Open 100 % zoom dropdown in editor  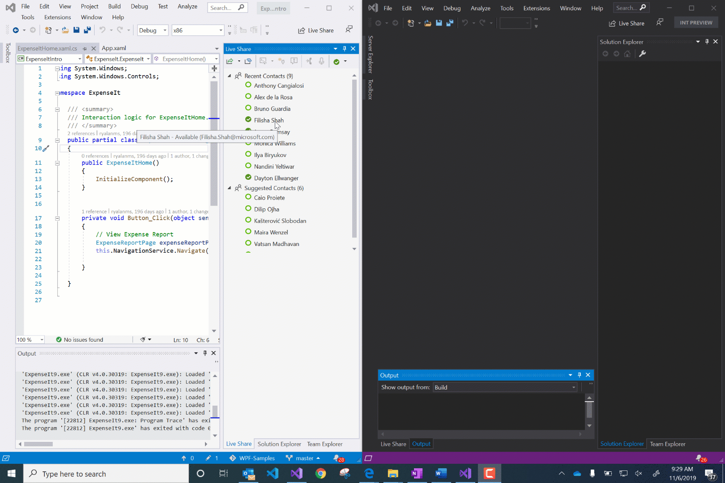[30, 339]
